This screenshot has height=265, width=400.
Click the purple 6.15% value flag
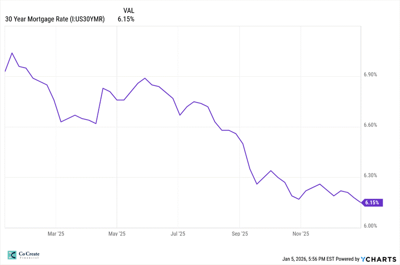tap(373, 203)
